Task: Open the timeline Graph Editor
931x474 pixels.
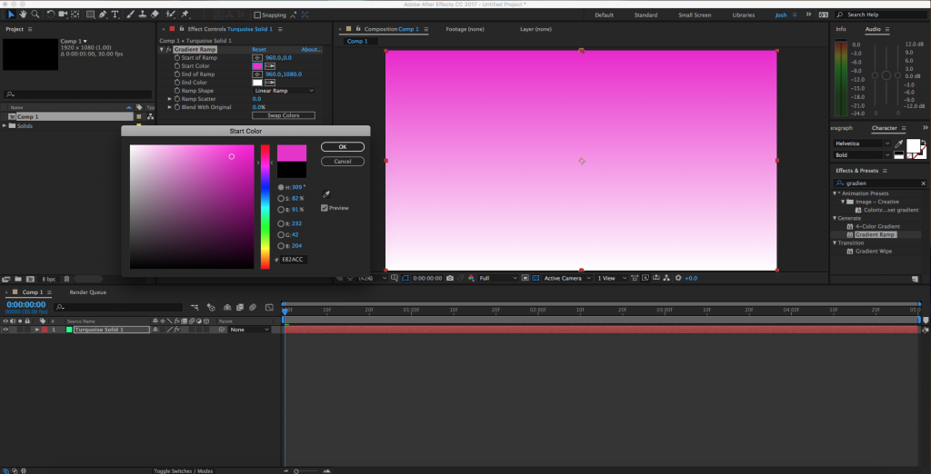Action: coord(269,307)
